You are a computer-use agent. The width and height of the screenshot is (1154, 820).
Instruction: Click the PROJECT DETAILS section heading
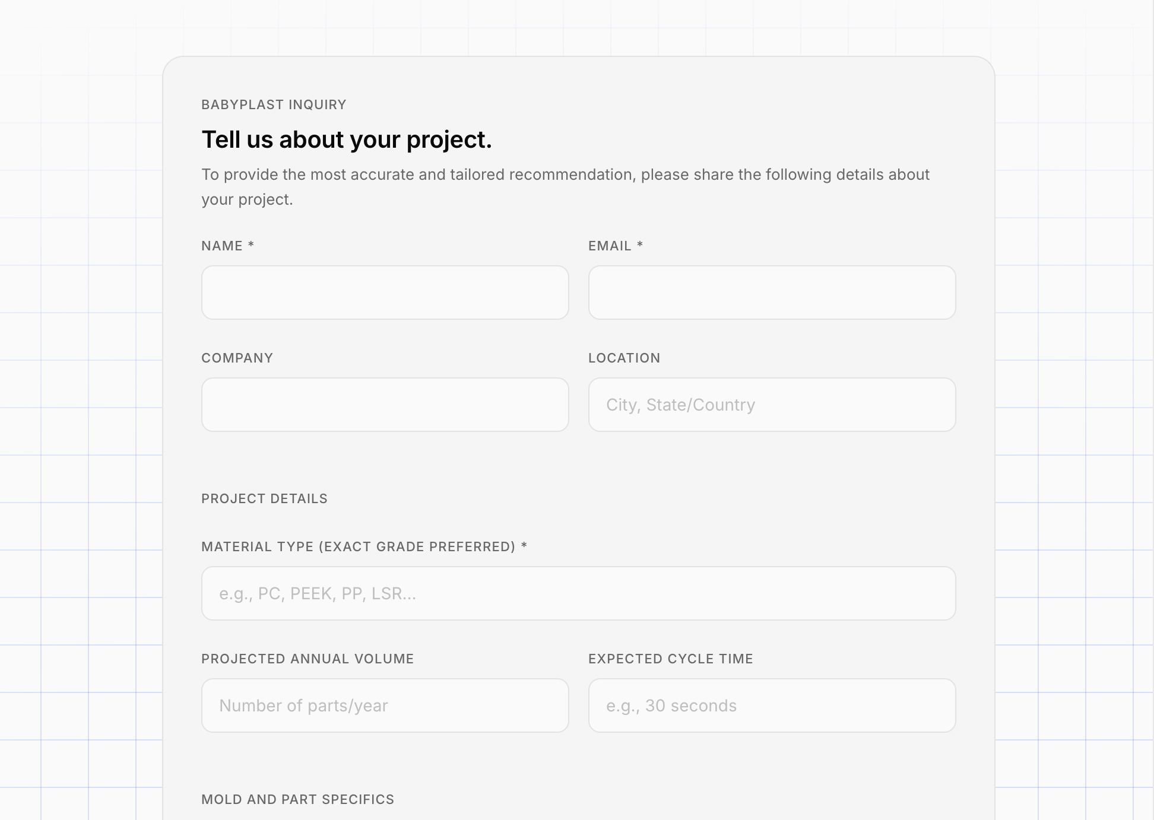click(x=264, y=499)
